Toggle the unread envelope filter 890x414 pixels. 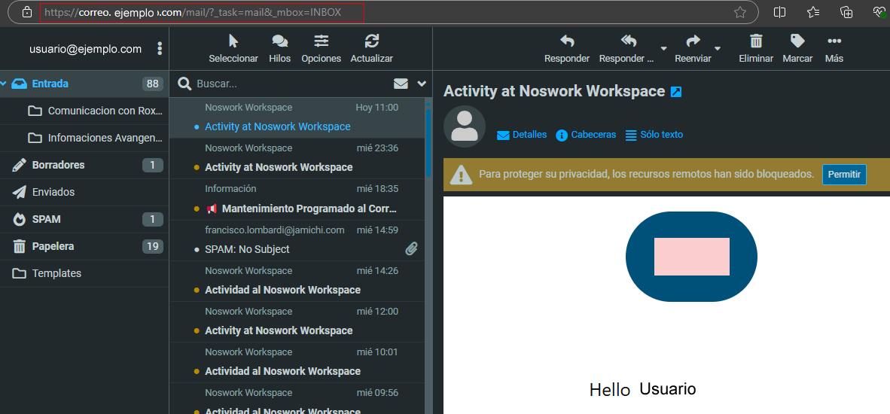(x=401, y=84)
